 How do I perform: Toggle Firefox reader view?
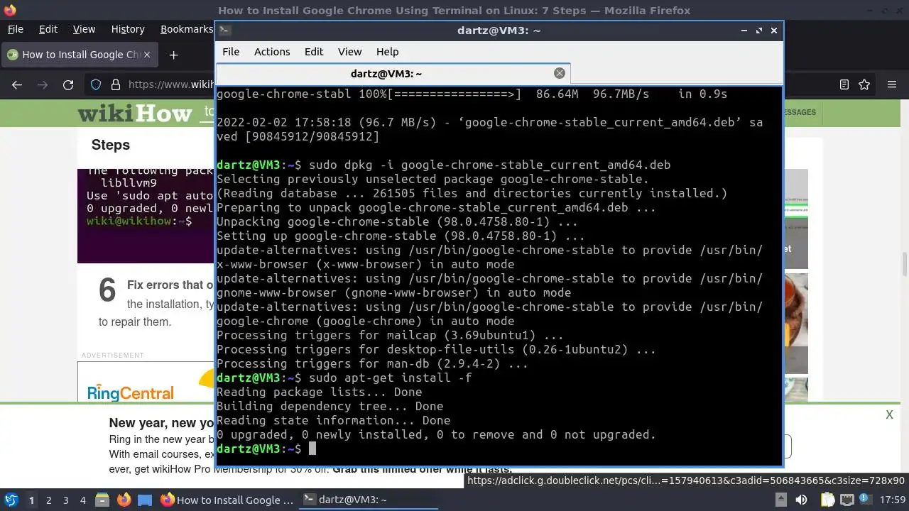point(844,84)
